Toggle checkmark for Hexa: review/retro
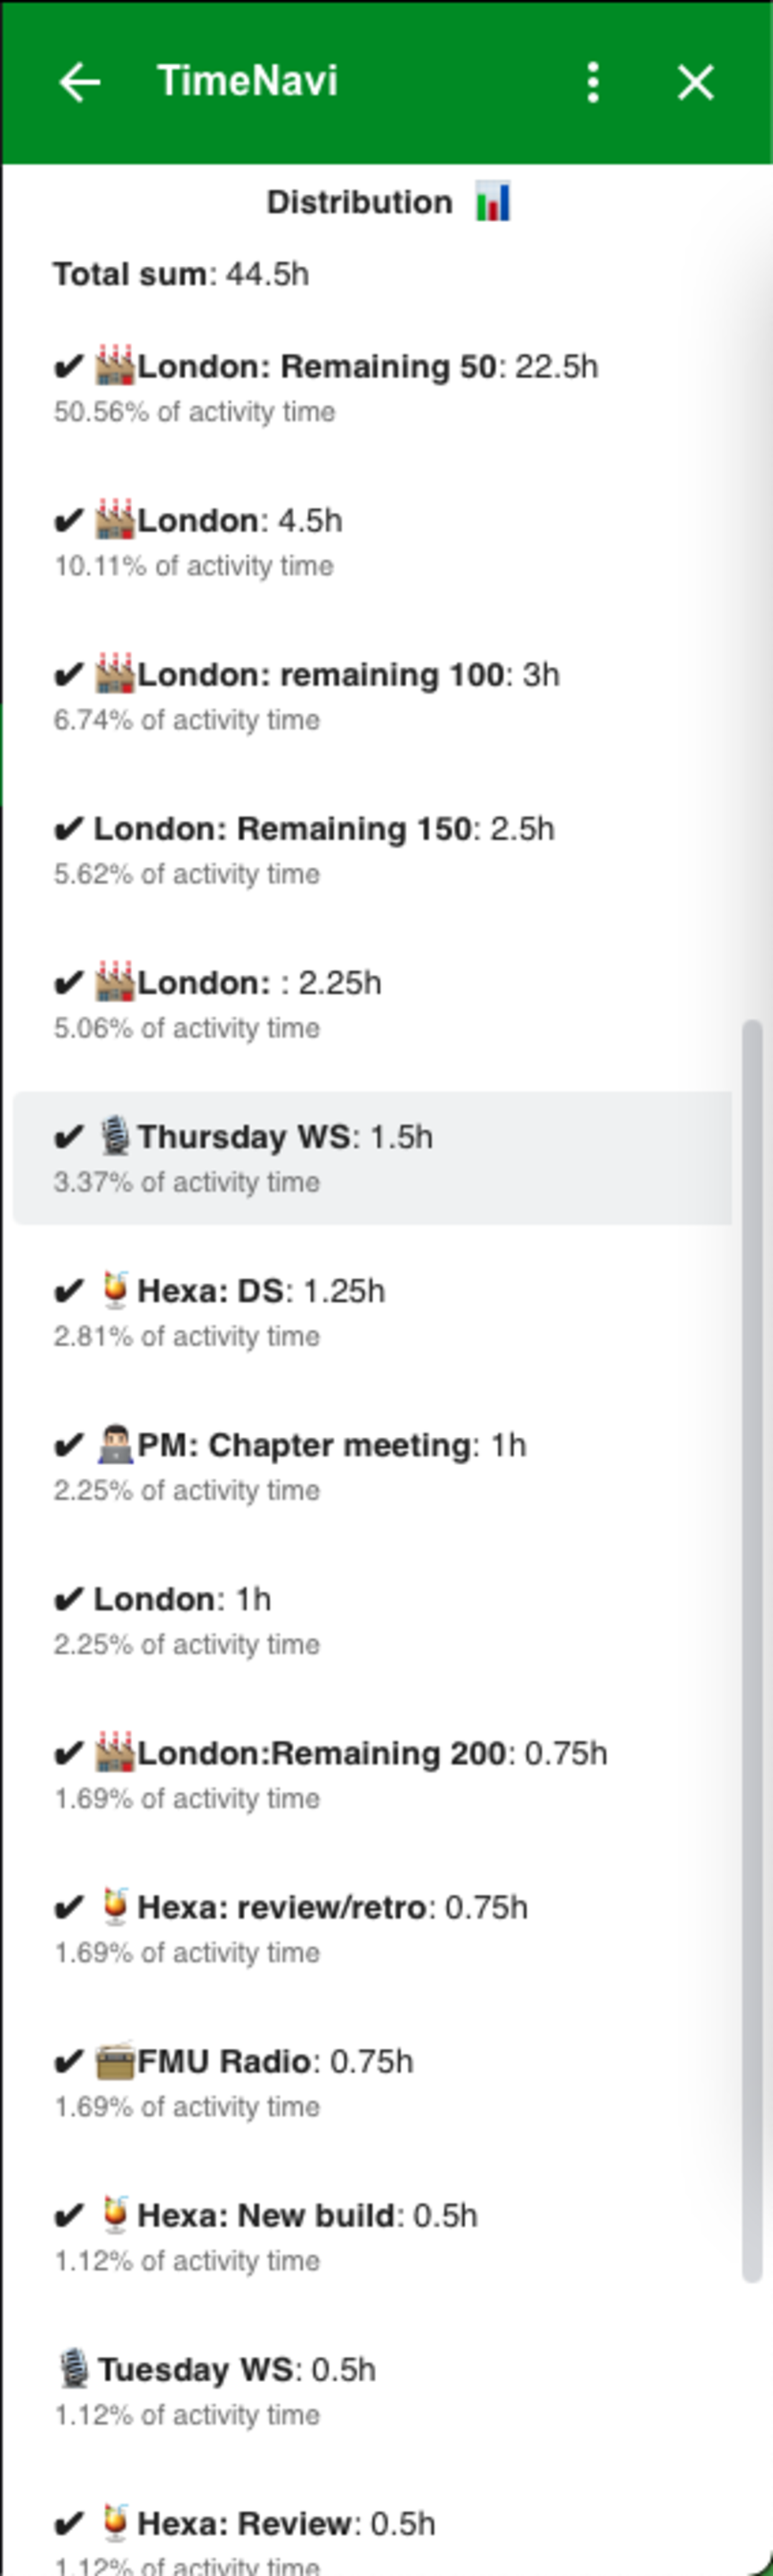 click(68, 1906)
